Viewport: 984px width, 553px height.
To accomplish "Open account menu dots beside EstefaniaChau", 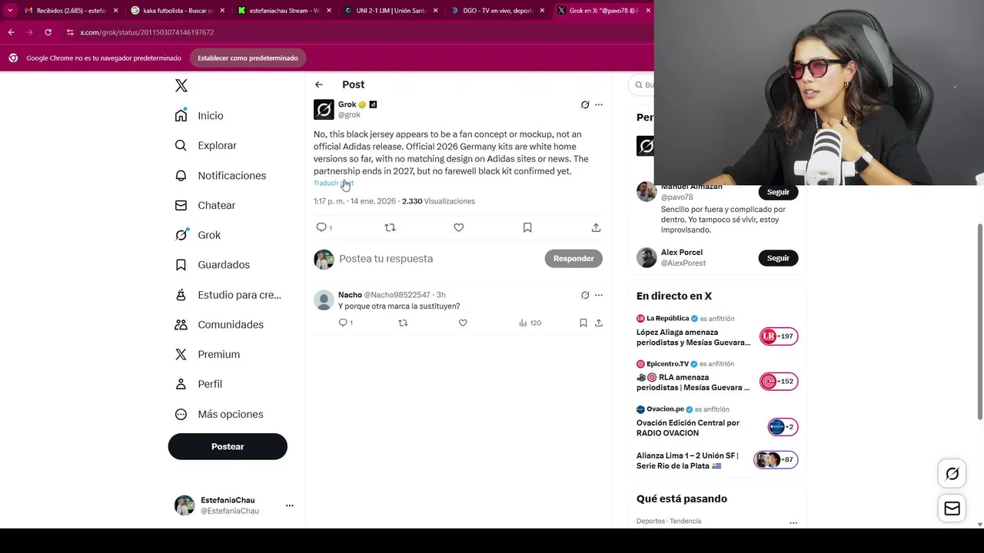I will [290, 505].
